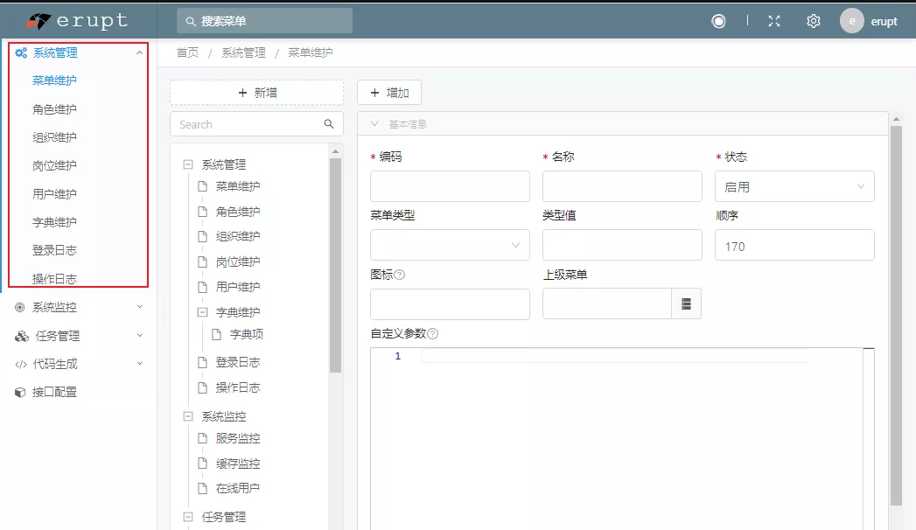
Task: Click file icon of 字典项 tree node
Action: click(x=217, y=334)
